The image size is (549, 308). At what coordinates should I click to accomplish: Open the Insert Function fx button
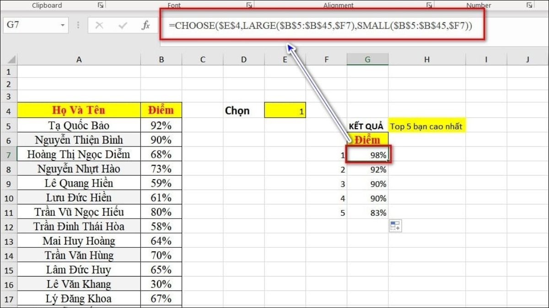coord(145,25)
